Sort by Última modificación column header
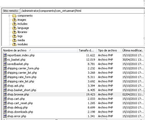The image size is (145, 120). 133,50
